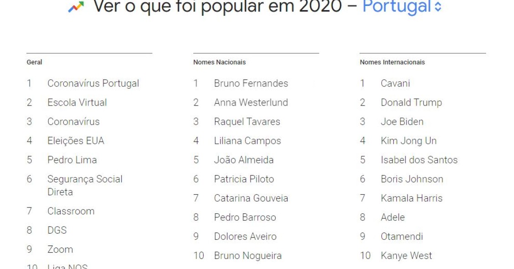Viewport: 514px width, 269px height.
Task: Select Cavani in Nomes Internacionais
Action: click(x=395, y=83)
